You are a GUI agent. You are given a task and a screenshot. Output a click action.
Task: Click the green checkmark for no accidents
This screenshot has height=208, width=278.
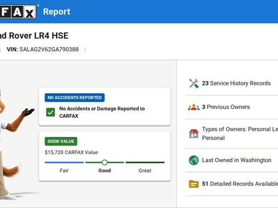point(51,113)
